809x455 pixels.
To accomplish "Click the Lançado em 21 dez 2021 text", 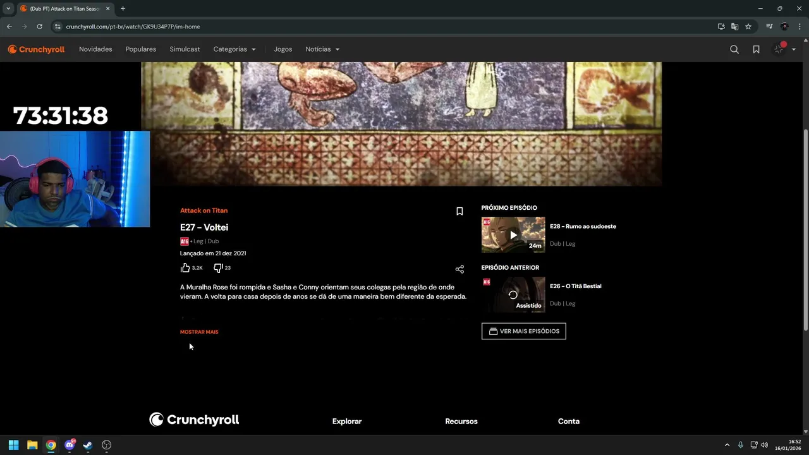I will [213, 253].
